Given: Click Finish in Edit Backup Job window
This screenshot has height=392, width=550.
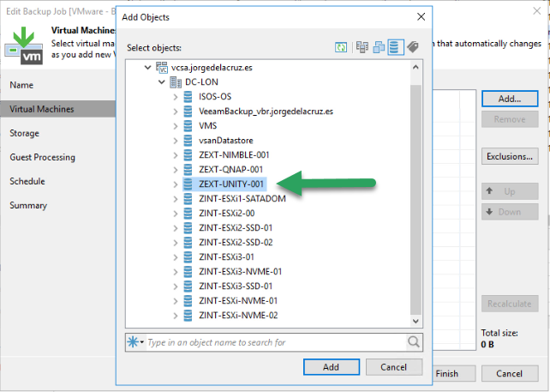Looking at the screenshot, I should click(454, 373).
